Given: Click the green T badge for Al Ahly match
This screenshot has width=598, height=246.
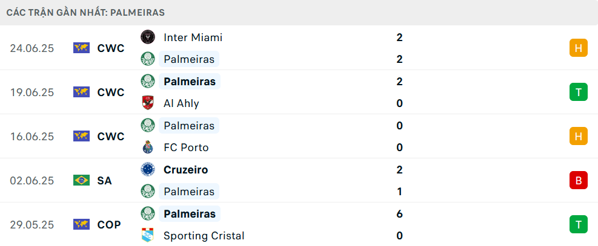Looking at the screenshot, I should [x=579, y=92].
